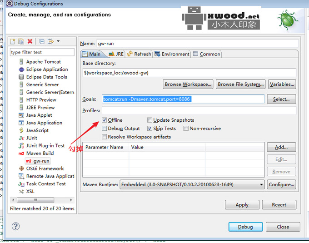The height and width of the screenshot is (243, 309).
Task: Click the Browse File System button
Action: [241, 84]
